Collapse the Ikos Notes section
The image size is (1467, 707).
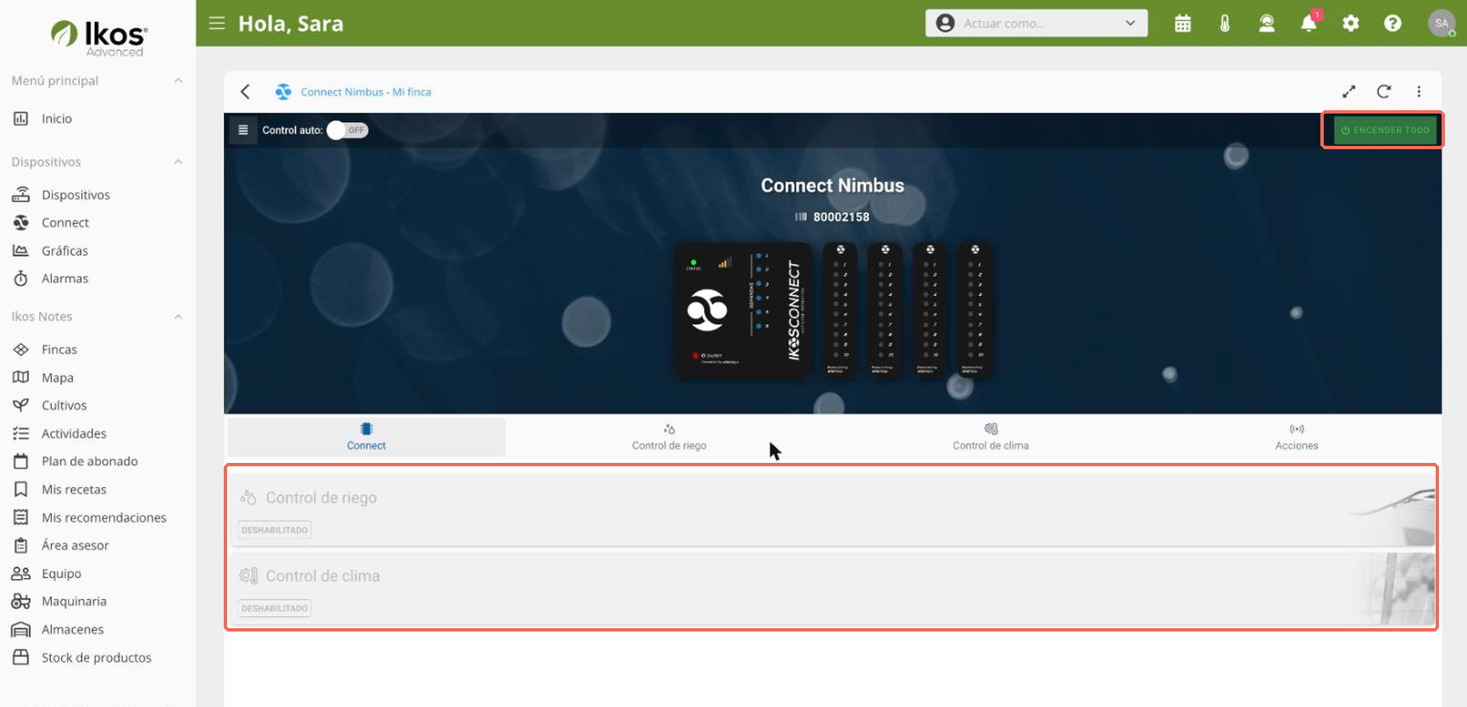tap(178, 316)
